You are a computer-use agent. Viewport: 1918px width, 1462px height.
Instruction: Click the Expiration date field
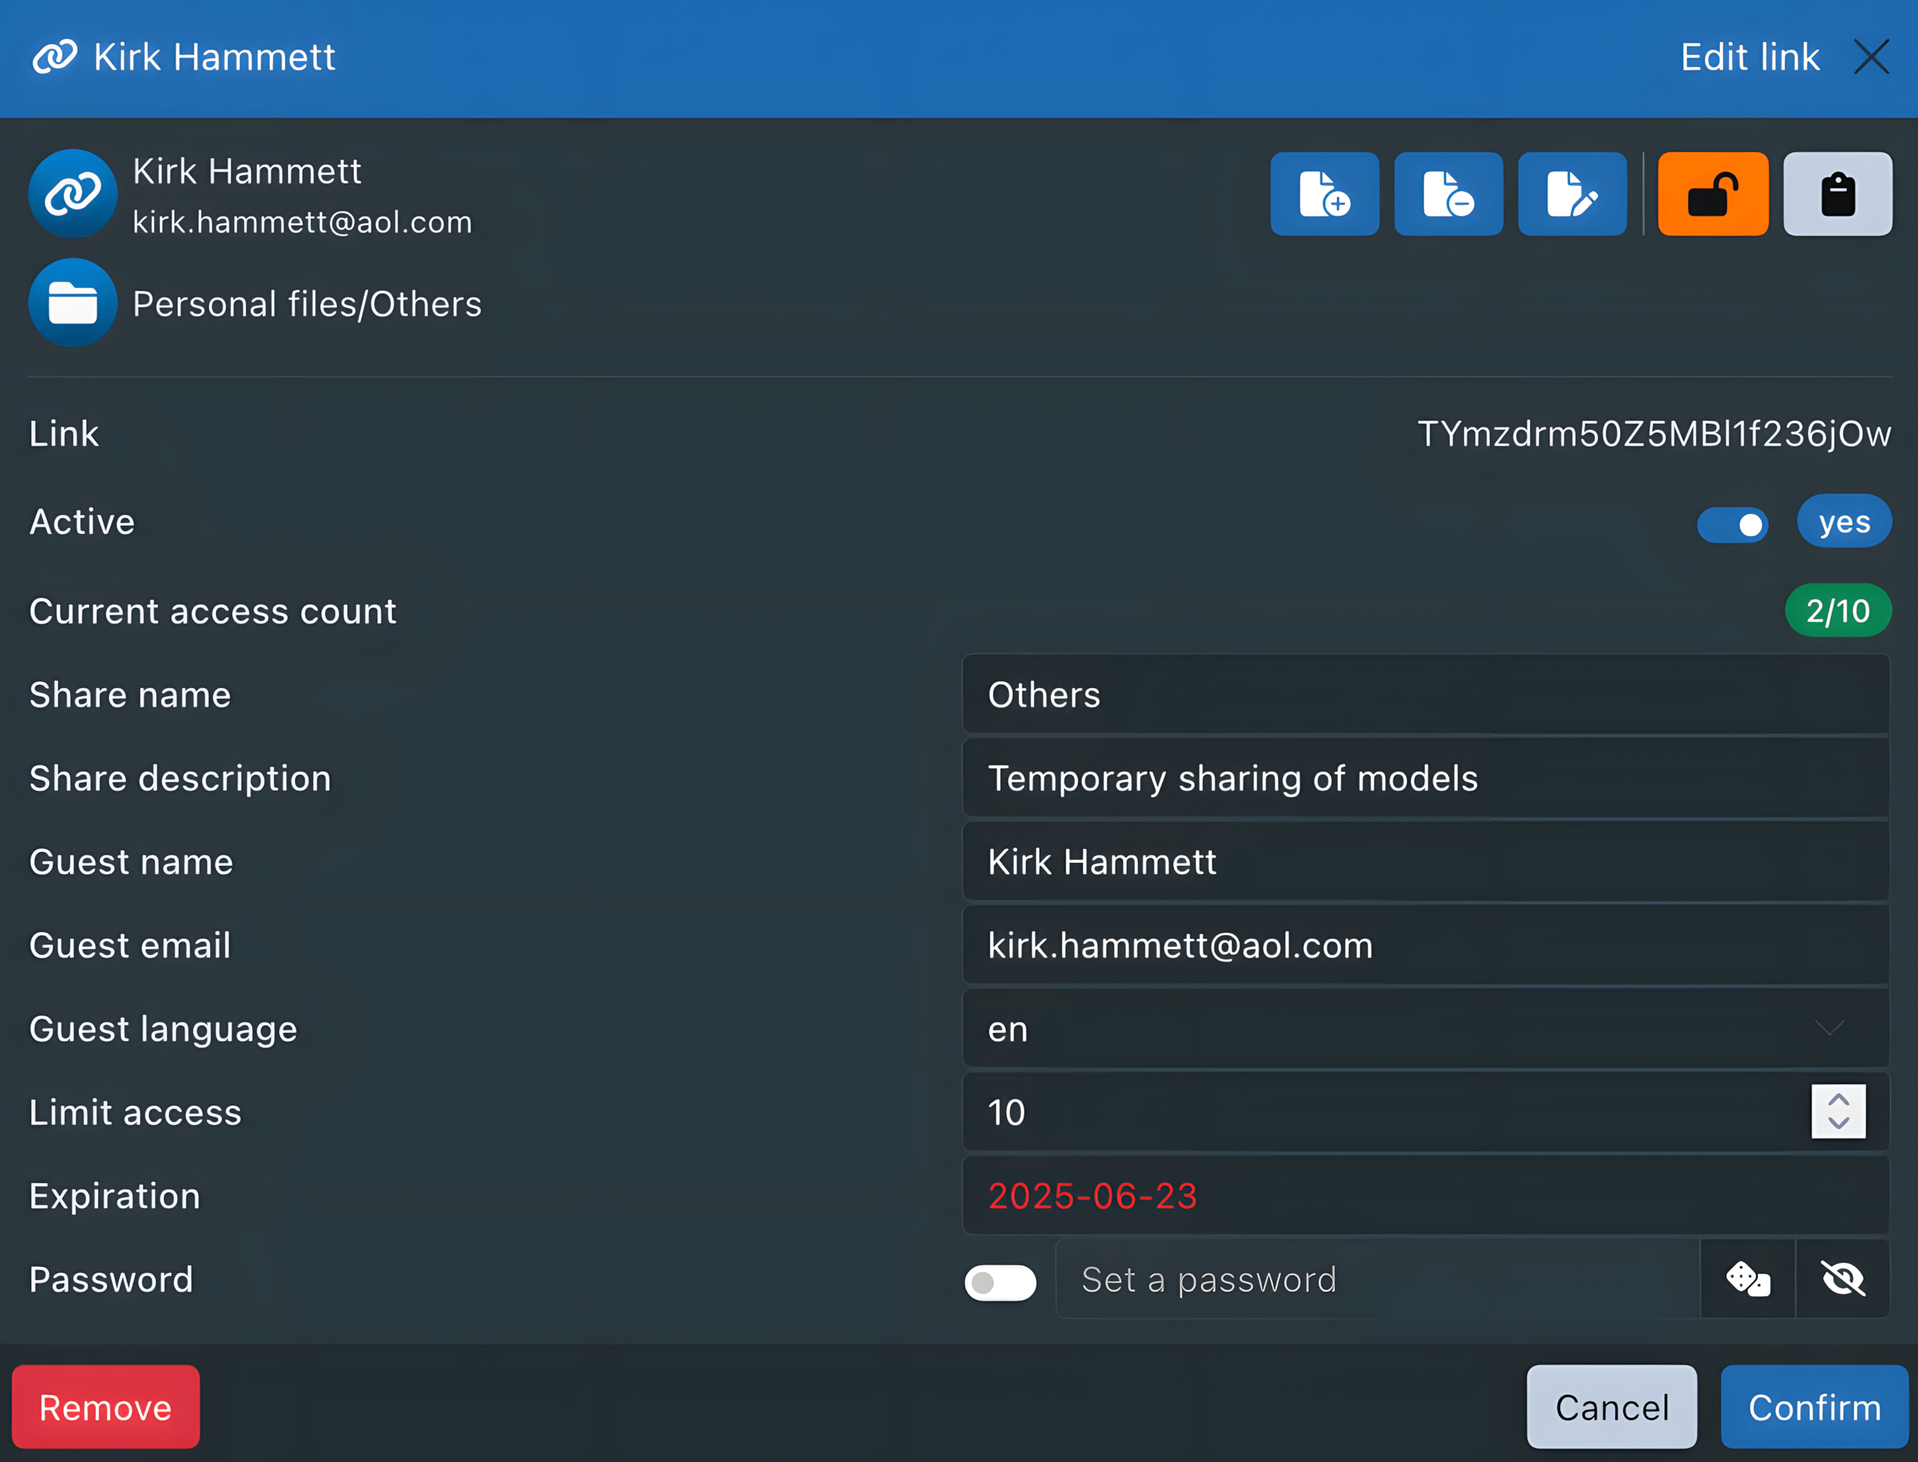(x=1425, y=1196)
